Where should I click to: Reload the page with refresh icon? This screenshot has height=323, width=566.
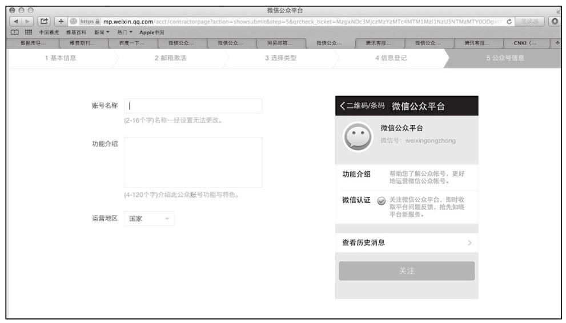[509, 22]
